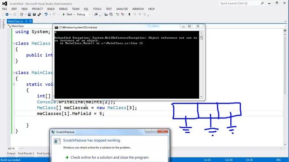Open the FILE menu
Viewport: 289px width, 162px height.
5,9
